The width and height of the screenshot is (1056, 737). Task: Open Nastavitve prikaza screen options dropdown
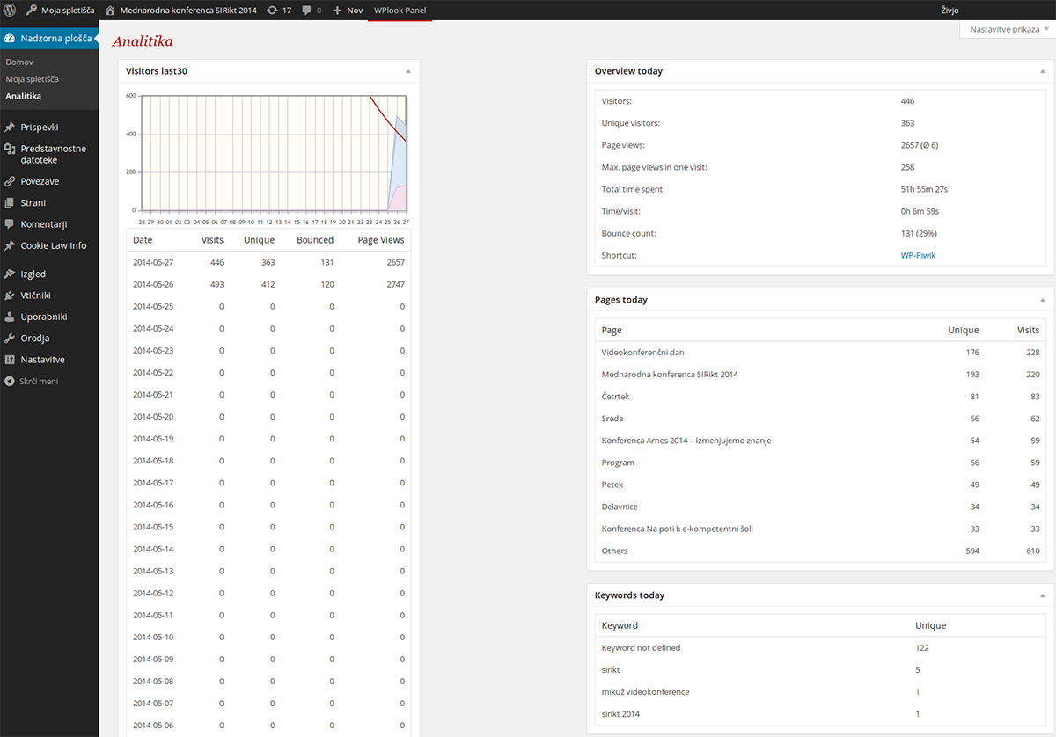[1008, 29]
